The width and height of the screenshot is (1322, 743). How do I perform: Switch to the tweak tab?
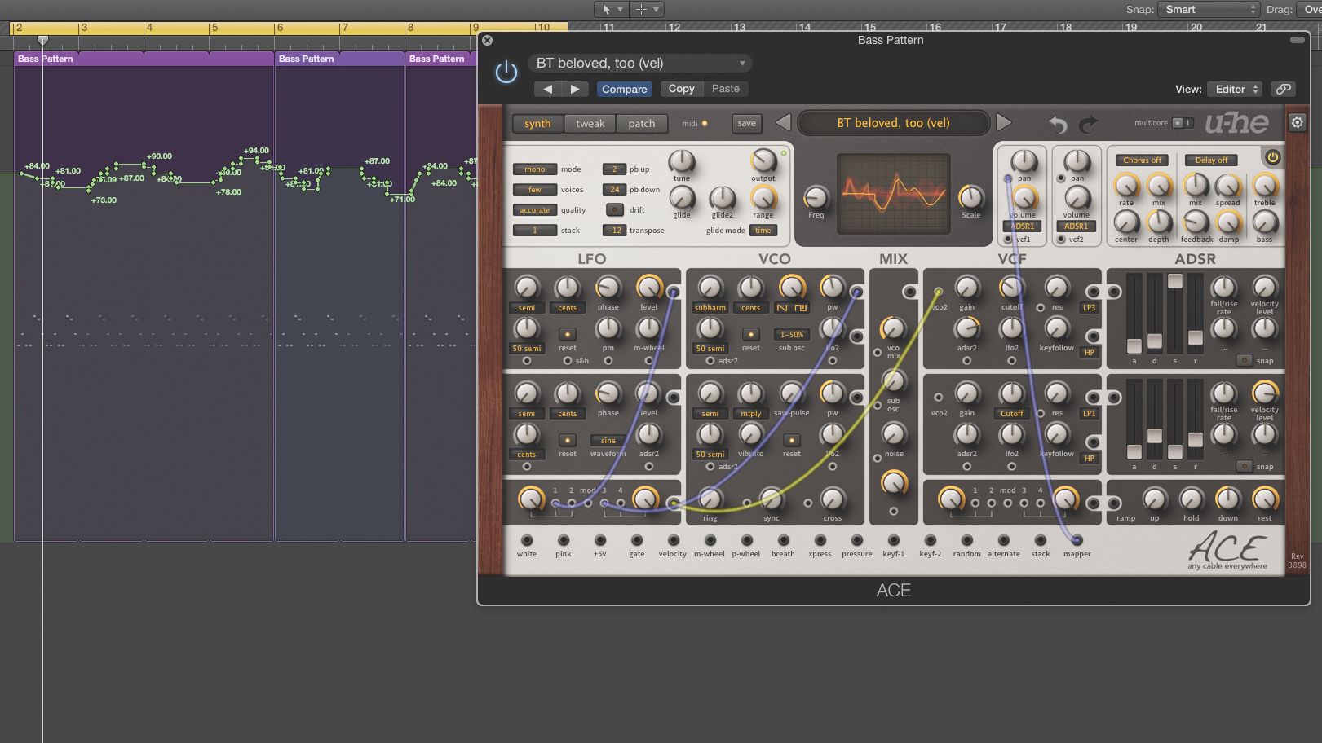coord(589,123)
